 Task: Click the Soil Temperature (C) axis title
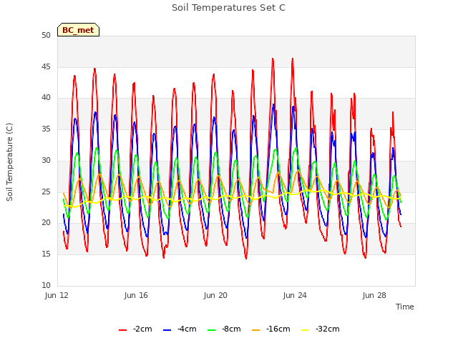[9, 162]
